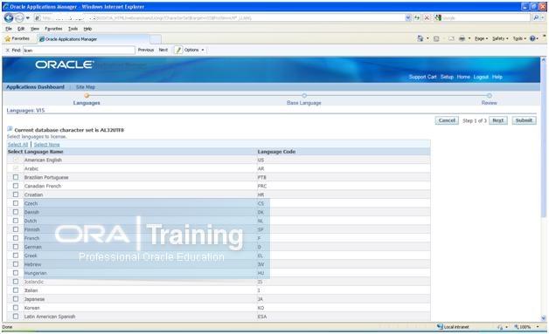Click the Logout link in header
This screenshot has width=549, height=334.
481,77
